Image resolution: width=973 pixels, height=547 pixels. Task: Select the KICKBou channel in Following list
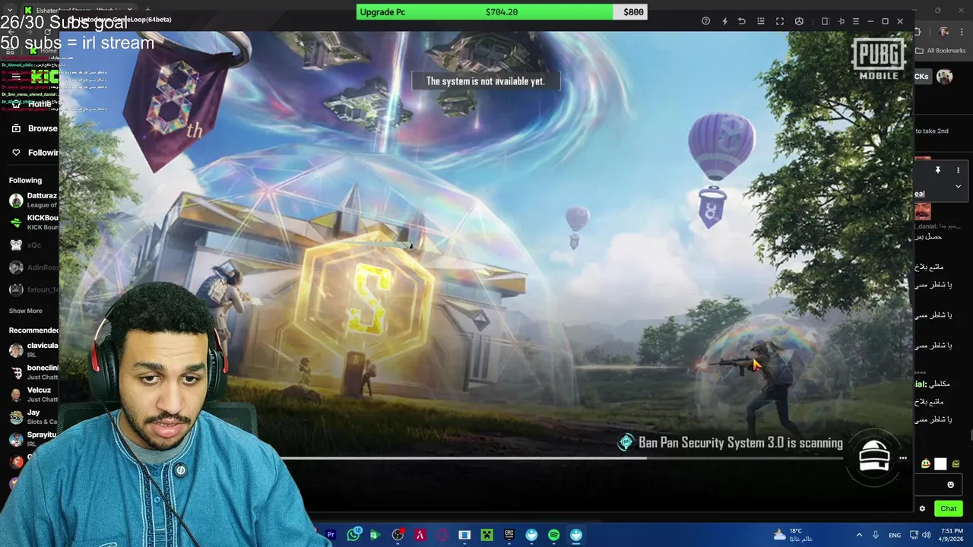click(33, 223)
